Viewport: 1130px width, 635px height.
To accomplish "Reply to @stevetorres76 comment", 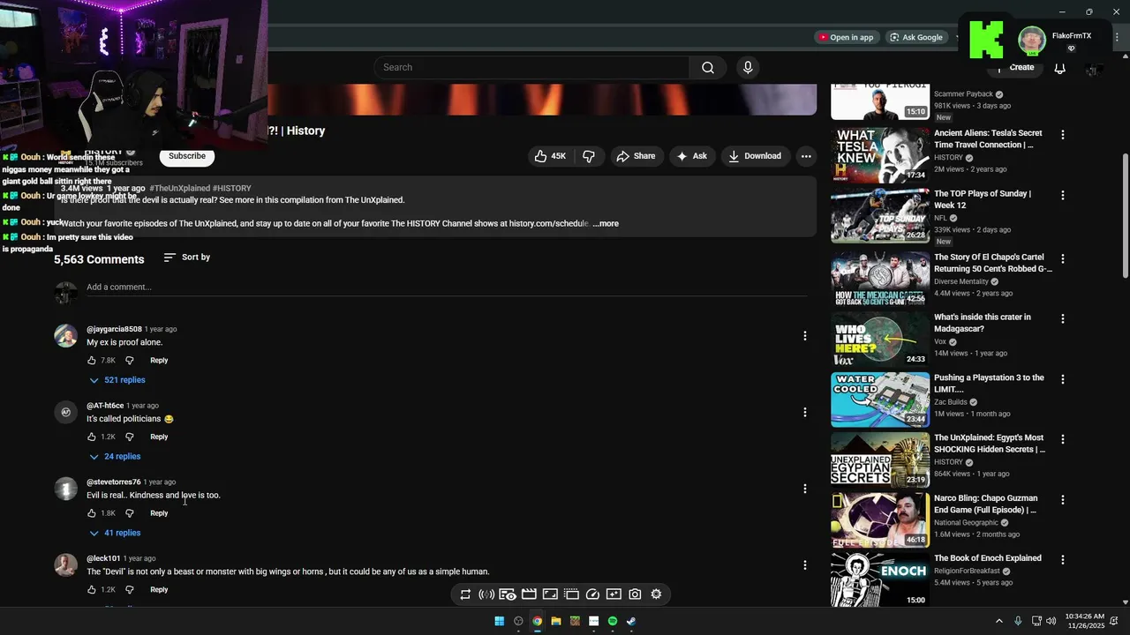I will (159, 513).
